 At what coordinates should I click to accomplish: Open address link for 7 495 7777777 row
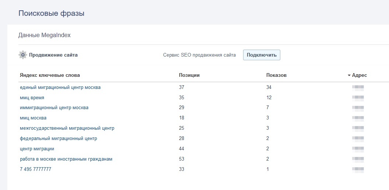click(x=358, y=169)
